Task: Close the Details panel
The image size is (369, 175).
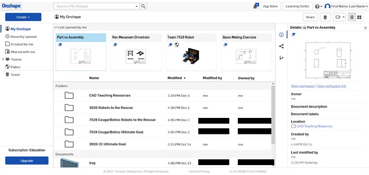Action: pyautogui.click(x=366, y=28)
